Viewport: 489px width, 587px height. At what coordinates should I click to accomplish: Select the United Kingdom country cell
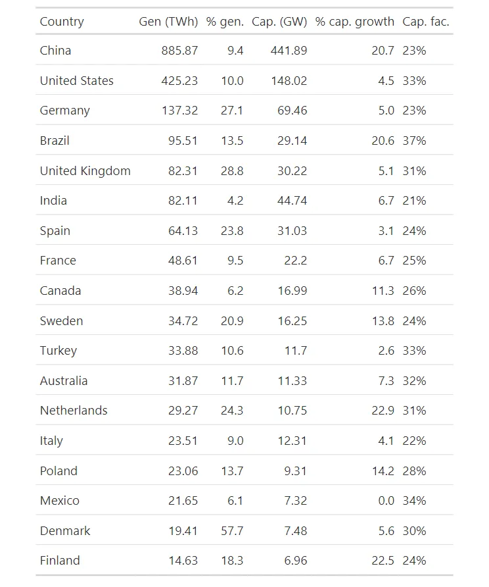[85, 171]
